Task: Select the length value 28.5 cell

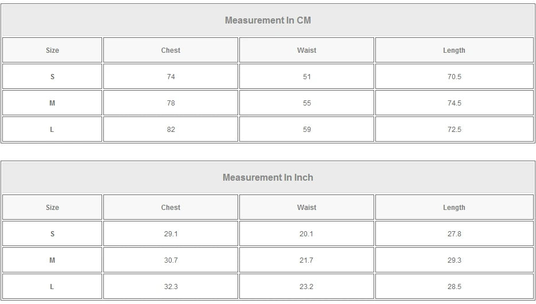Action: pyautogui.click(x=454, y=287)
